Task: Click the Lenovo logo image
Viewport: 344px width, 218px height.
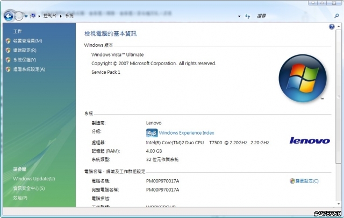Action: [x=310, y=140]
